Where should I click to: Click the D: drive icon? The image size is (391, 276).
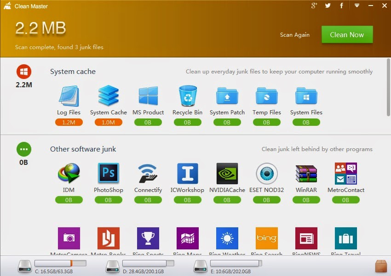(113, 266)
